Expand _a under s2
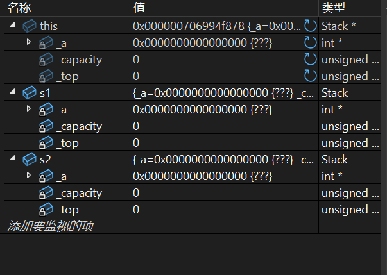387x275 pixels. point(29,175)
